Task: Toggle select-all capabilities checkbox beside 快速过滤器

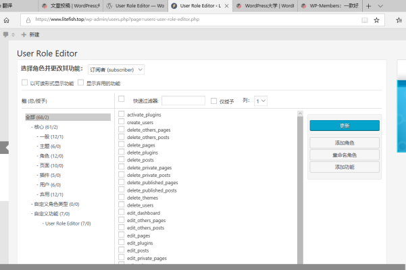Action: pyautogui.click(x=121, y=99)
